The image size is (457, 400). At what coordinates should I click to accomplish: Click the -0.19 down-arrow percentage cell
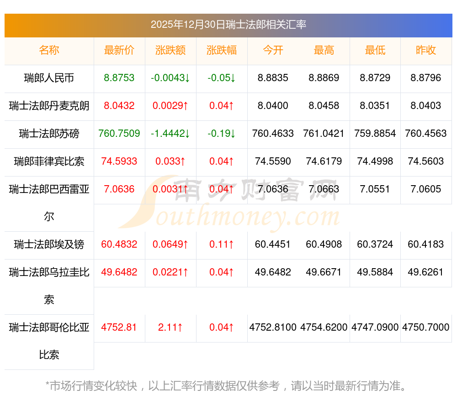click(222, 134)
